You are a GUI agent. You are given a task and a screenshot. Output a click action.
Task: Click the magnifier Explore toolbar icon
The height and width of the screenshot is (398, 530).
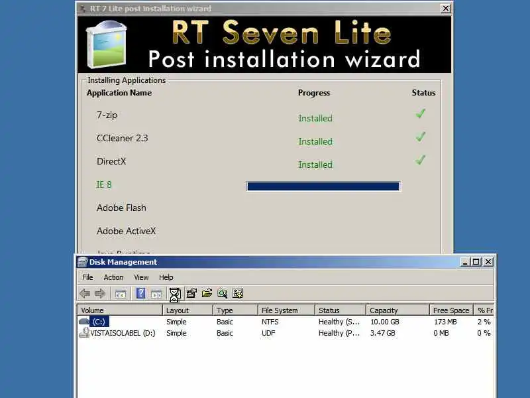222,293
